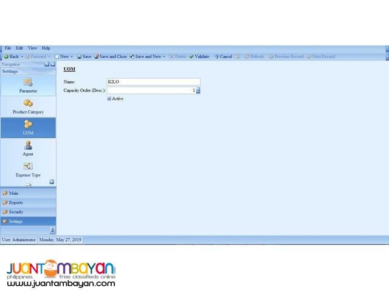Validate the current record
The image size is (389, 291).
tap(199, 56)
